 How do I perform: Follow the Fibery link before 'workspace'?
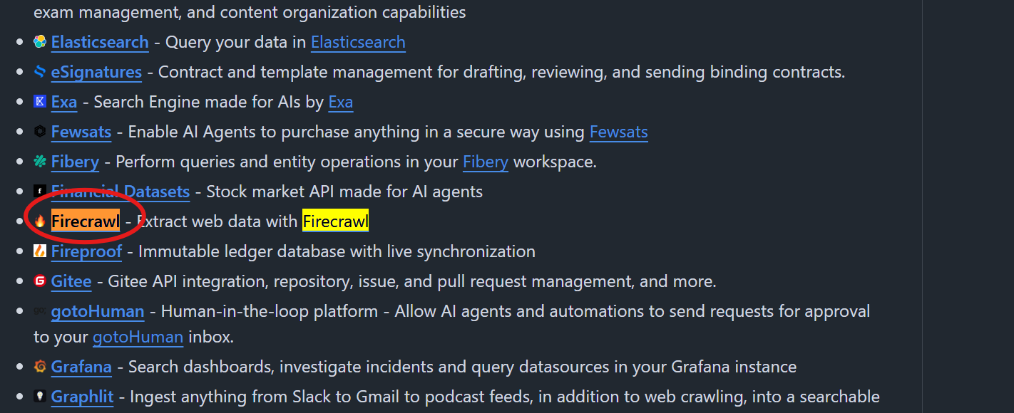pos(486,162)
